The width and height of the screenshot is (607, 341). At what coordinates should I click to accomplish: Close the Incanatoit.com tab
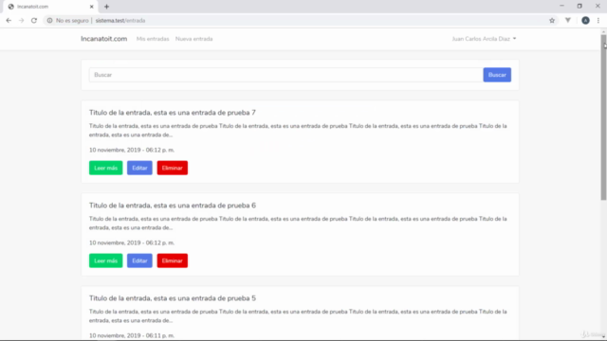point(92,7)
